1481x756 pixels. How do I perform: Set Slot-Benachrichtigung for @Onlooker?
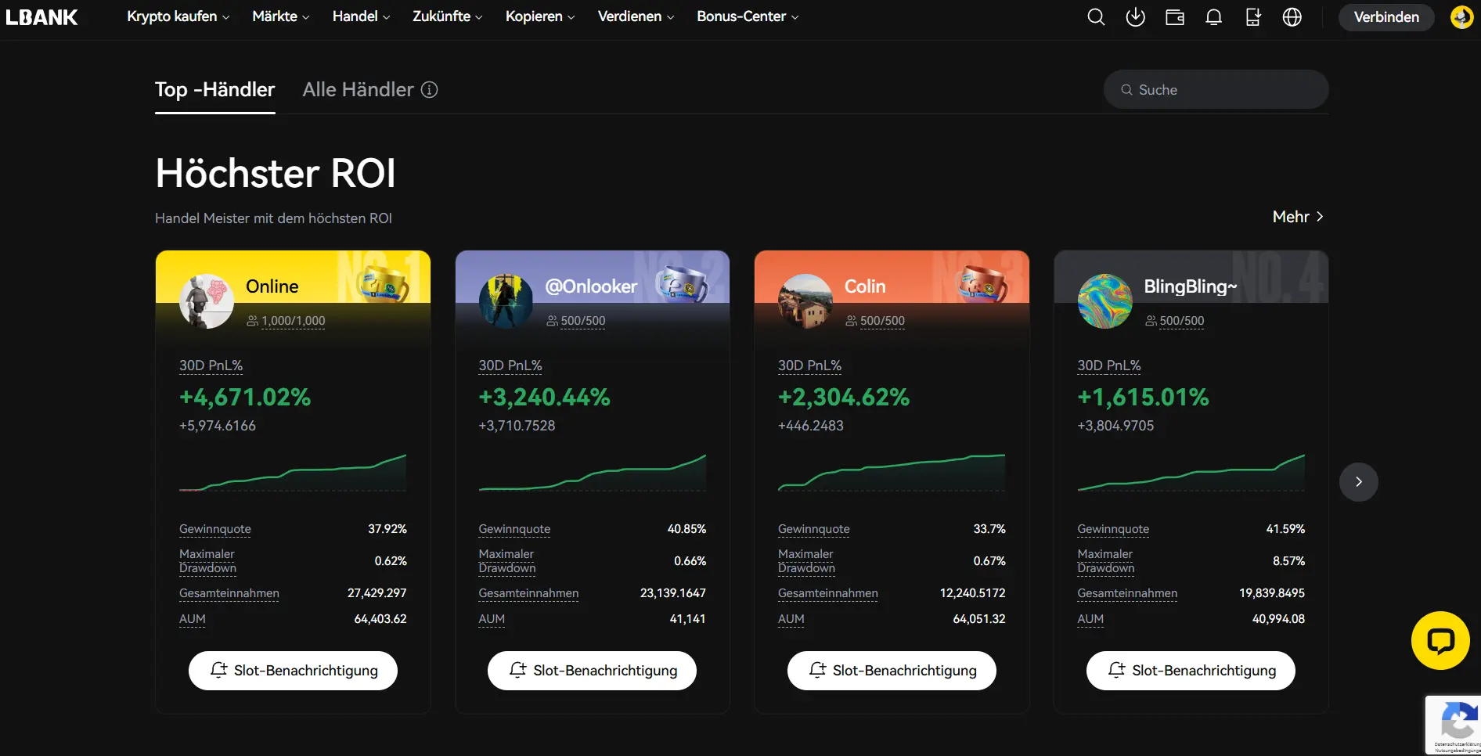[x=592, y=671]
